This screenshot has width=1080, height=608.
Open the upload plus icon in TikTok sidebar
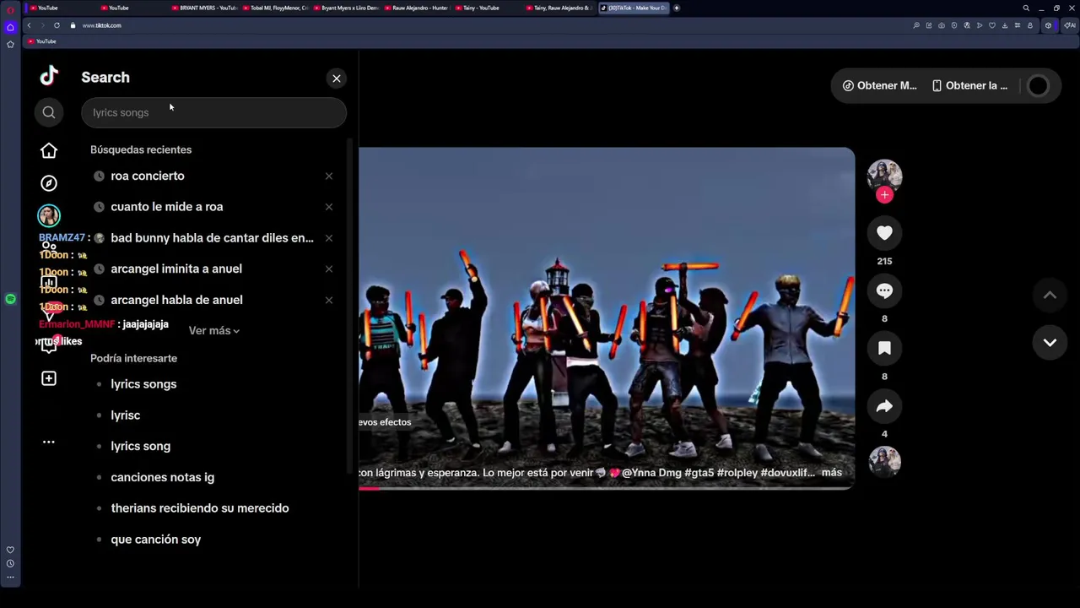tap(49, 378)
